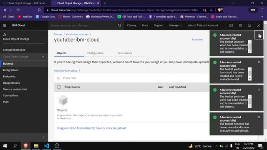Open a new browser tab
Screen dimensions: 267x150
point(105,3)
